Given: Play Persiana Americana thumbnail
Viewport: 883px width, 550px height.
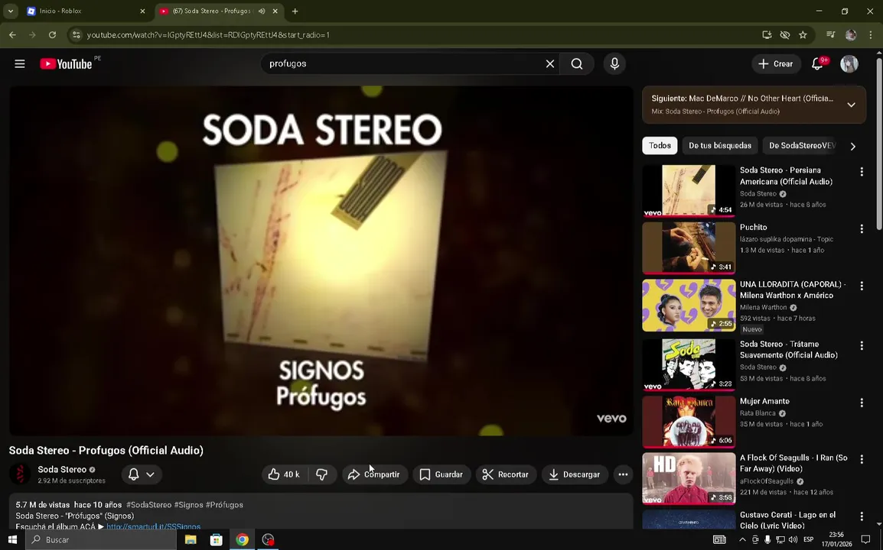Looking at the screenshot, I should [689, 191].
